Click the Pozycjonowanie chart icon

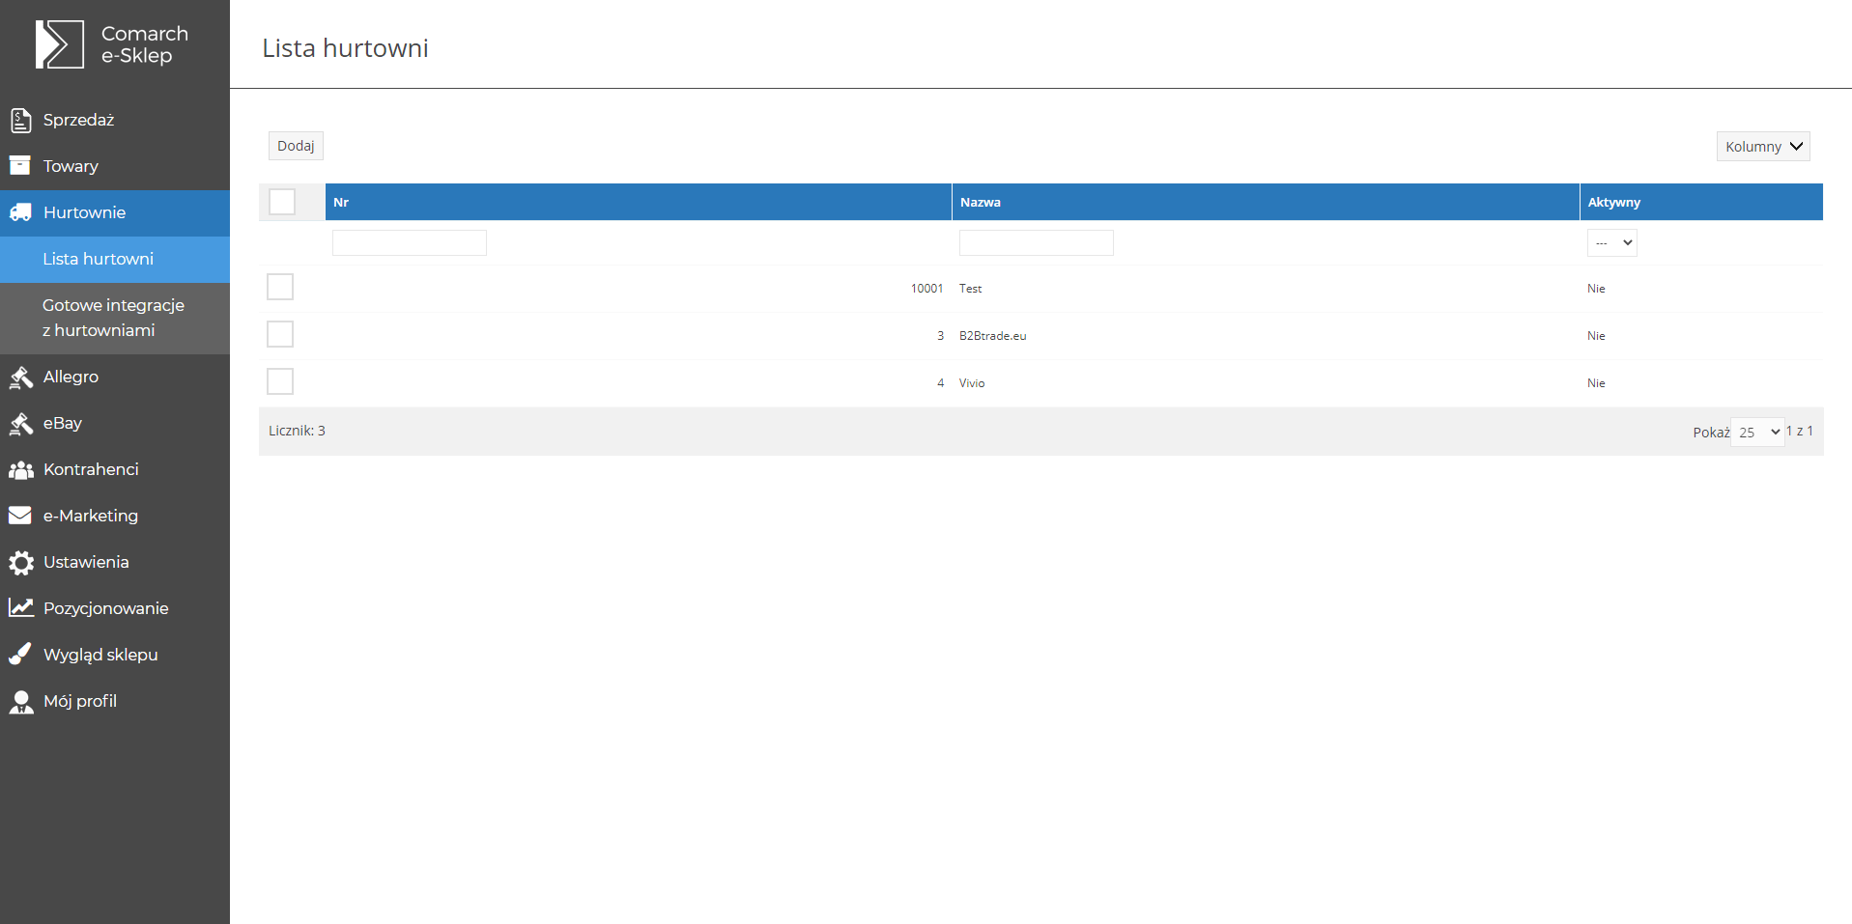pyautogui.click(x=20, y=607)
